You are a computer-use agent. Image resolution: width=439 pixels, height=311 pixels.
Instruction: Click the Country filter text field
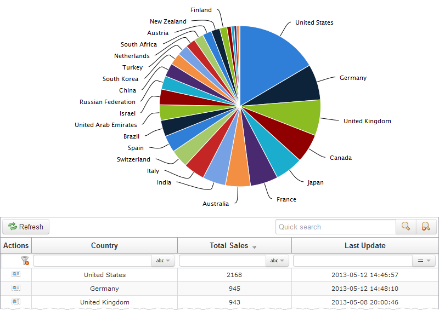click(x=92, y=261)
